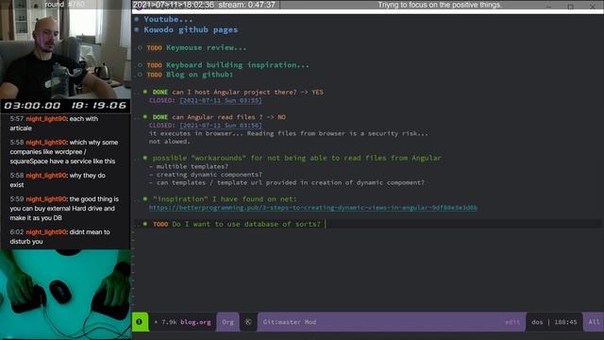Viewport: 604px width, 340px height.
Task: Click the bullet of Kowodo github pages heading
Action: coord(137,29)
